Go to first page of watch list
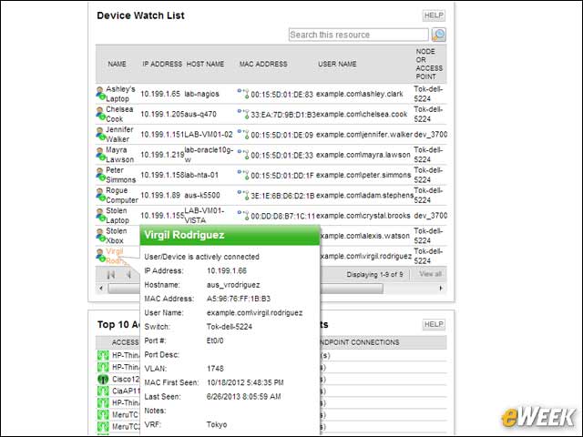The height and width of the screenshot is (437, 583). click(x=111, y=275)
